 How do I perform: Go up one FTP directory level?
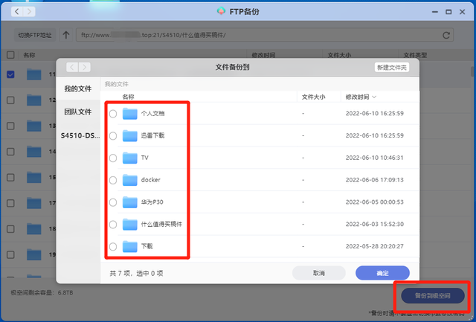click(66, 35)
